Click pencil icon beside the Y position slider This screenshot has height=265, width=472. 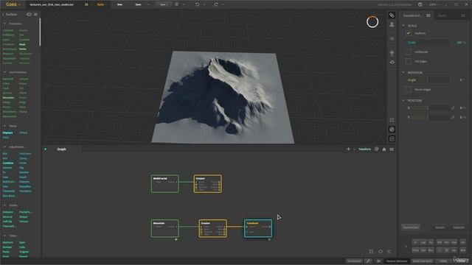453,117
